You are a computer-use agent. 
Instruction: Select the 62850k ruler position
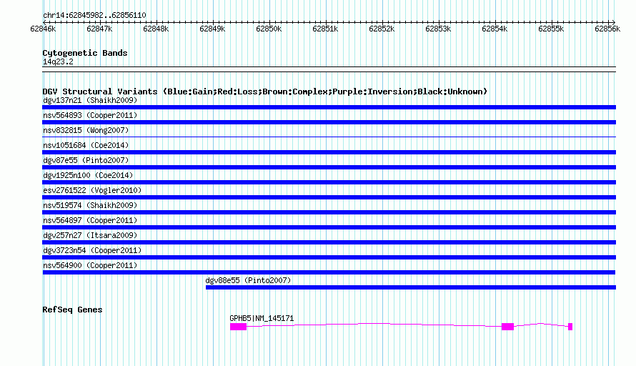click(x=269, y=29)
